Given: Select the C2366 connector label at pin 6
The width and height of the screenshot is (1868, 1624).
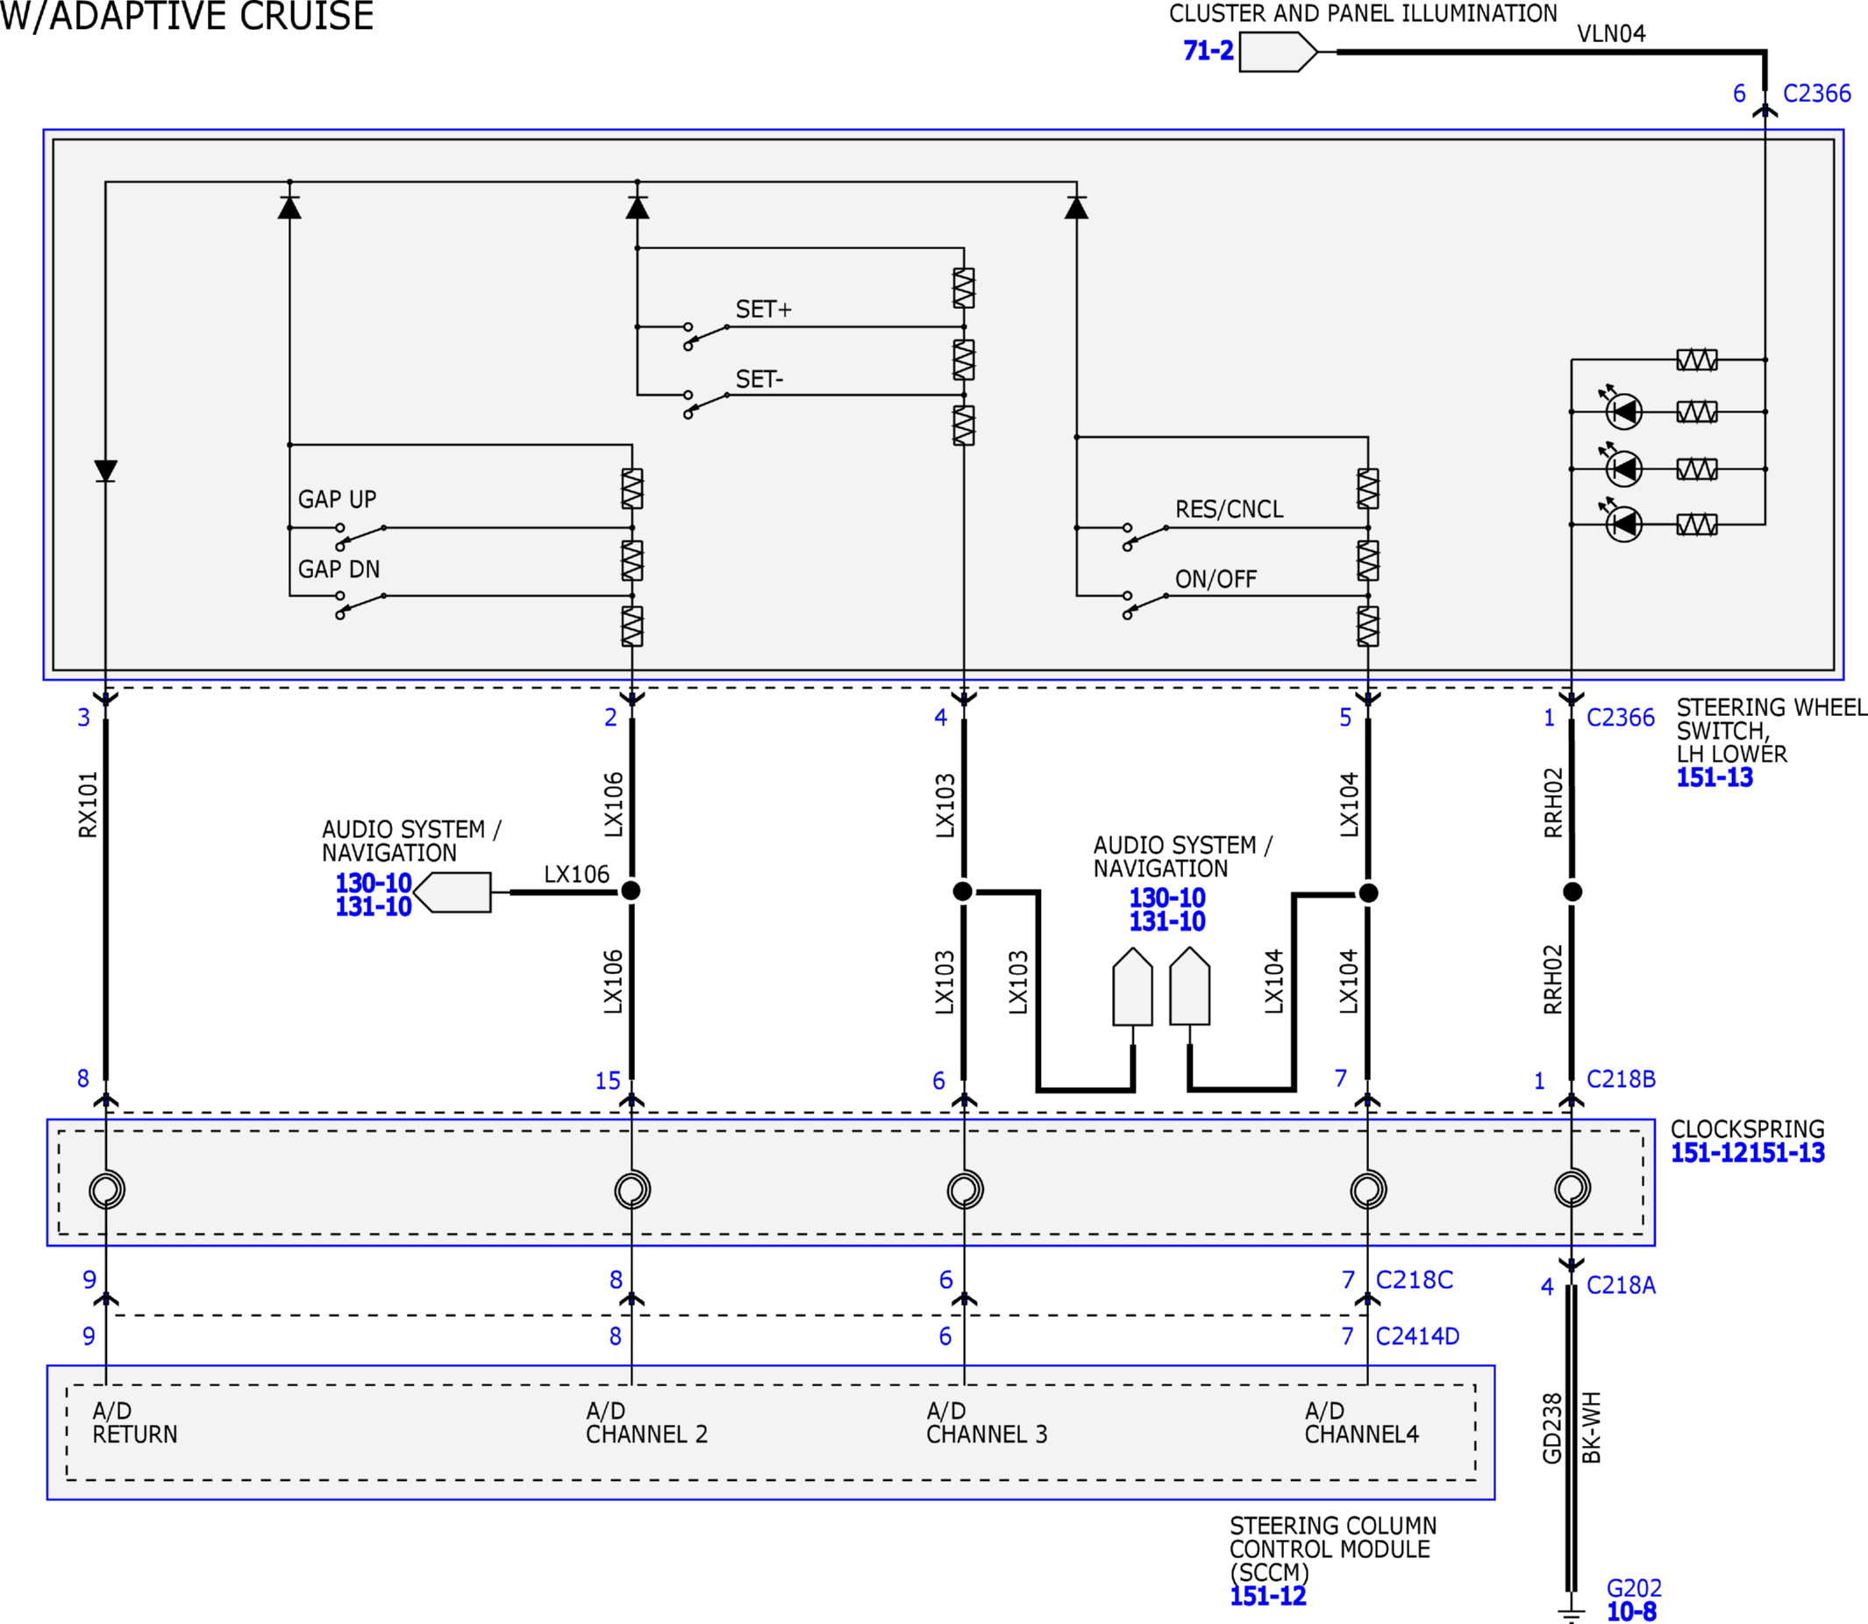Looking at the screenshot, I should coord(1816,93).
